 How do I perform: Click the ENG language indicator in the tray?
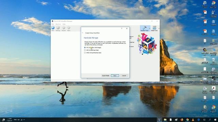click(15, 120)
